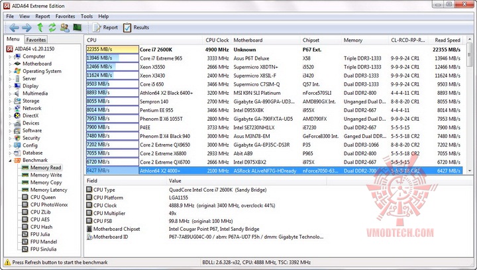Select the FPU SinJulia benchmark icon

click(25, 249)
